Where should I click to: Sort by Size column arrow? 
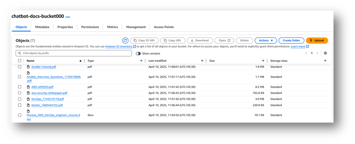pyautogui.click(x=263, y=61)
